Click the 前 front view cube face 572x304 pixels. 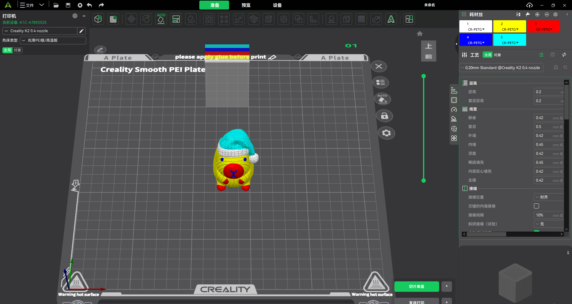point(428,57)
